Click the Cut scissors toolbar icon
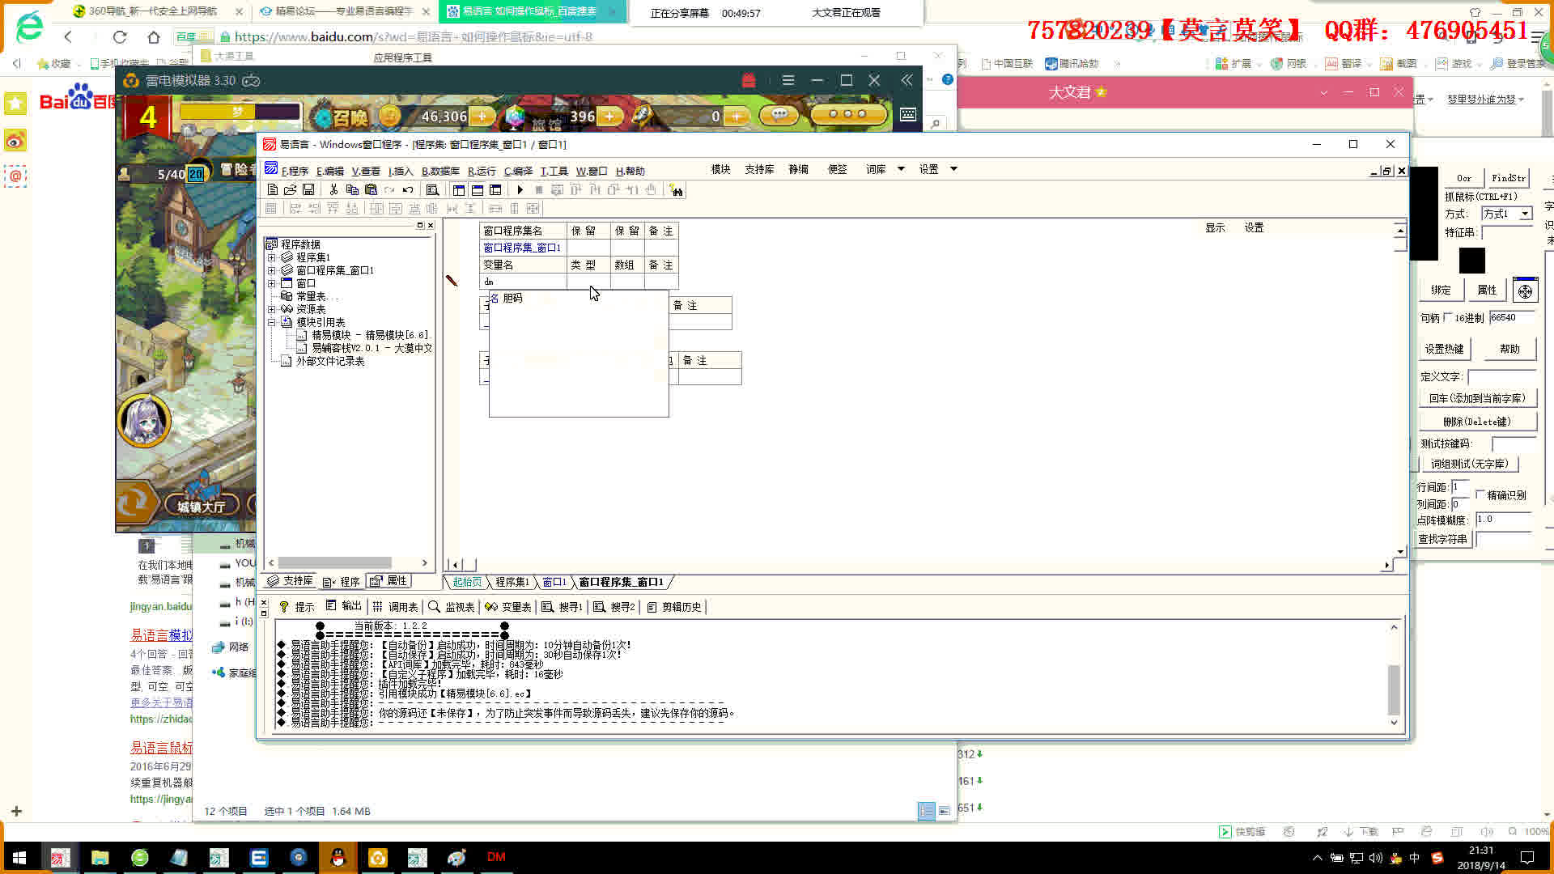 pos(333,190)
